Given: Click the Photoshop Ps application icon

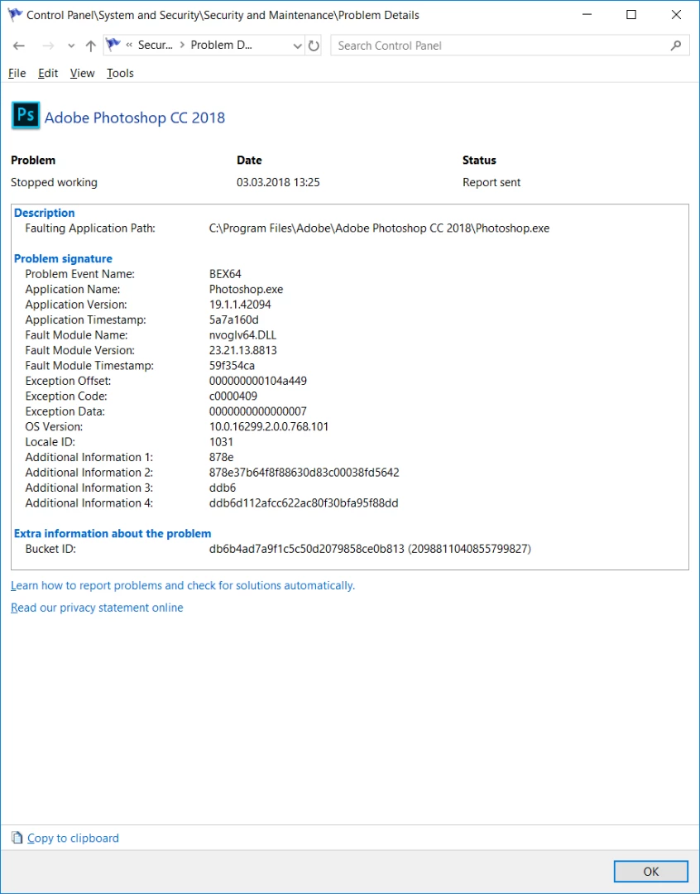Looking at the screenshot, I should pyautogui.click(x=26, y=116).
